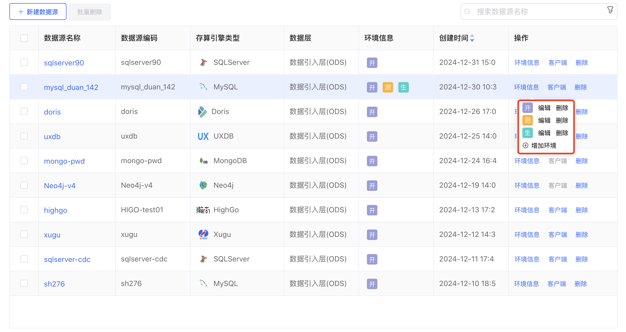Screen dimensions: 626x332
Task: Click the SQLServer icon for sqlserver-cdc
Action: 203,259
